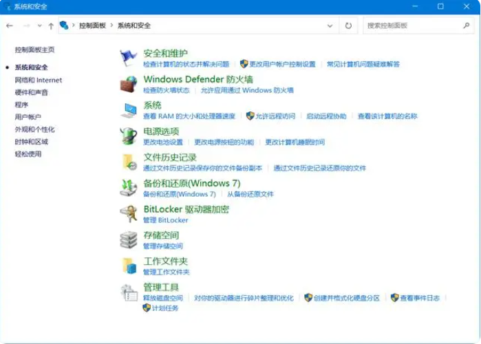Click the 允许远程访问 link
481x344 pixels.
(275, 116)
